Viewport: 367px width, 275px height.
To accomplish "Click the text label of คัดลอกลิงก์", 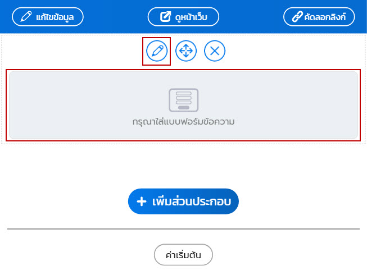I will pos(325,17).
